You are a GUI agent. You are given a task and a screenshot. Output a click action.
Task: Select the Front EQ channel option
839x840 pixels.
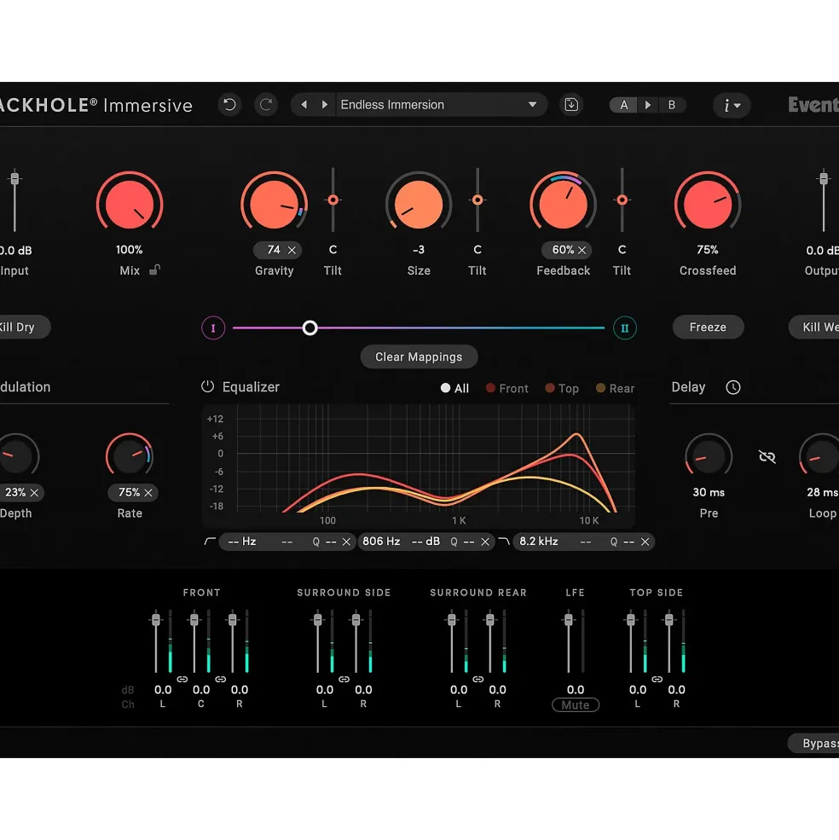(506, 388)
